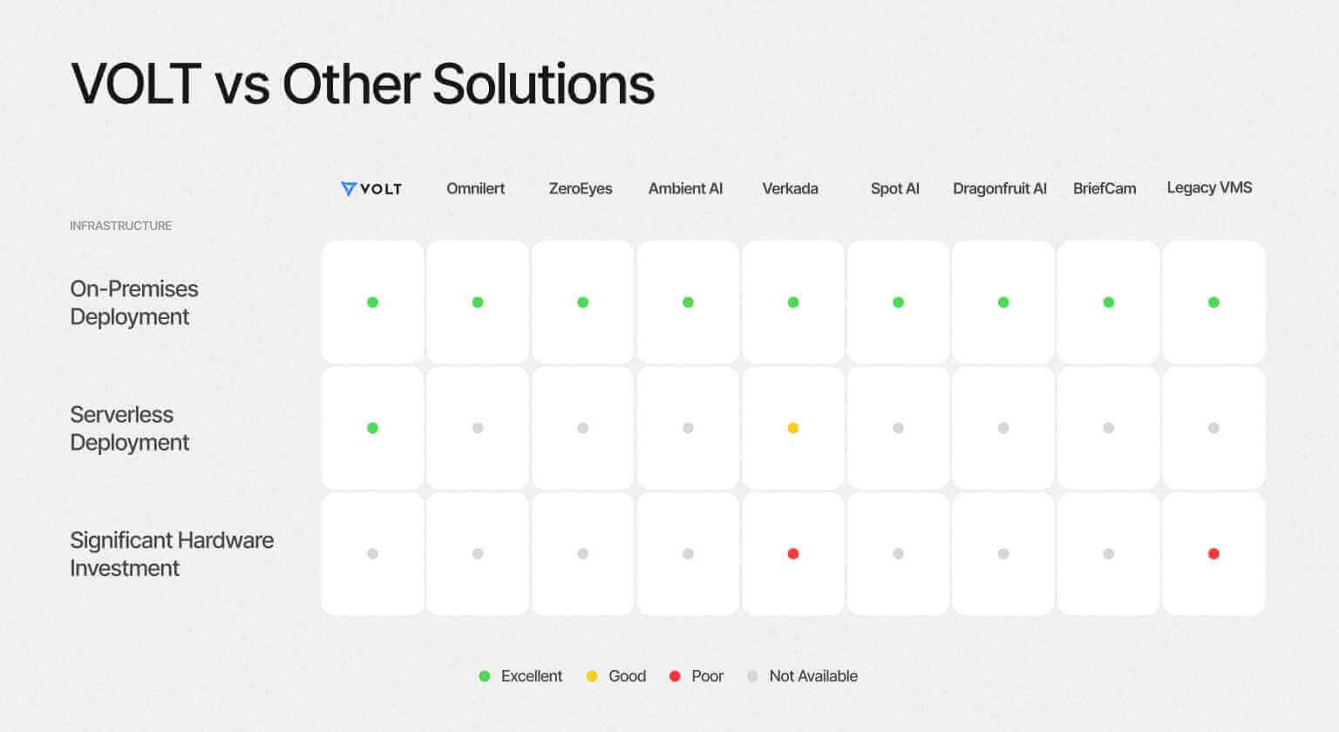Click the Dragonfruit AI column header
This screenshot has height=732, width=1339.
tap(1000, 188)
